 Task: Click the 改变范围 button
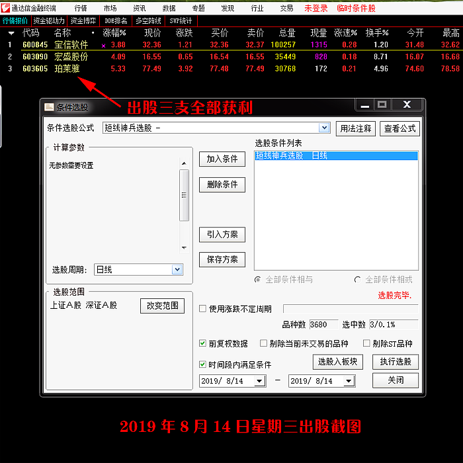[162, 306]
